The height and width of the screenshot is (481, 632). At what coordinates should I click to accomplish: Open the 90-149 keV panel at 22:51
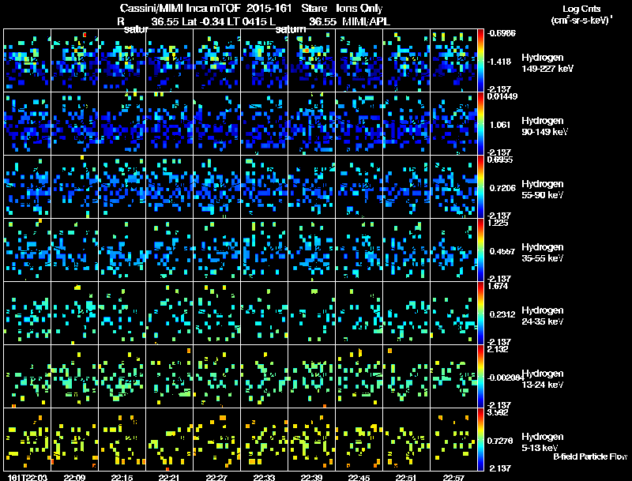pyautogui.click(x=406, y=124)
